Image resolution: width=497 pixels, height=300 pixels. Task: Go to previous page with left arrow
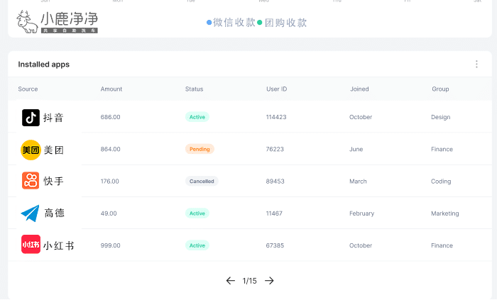[x=230, y=281]
